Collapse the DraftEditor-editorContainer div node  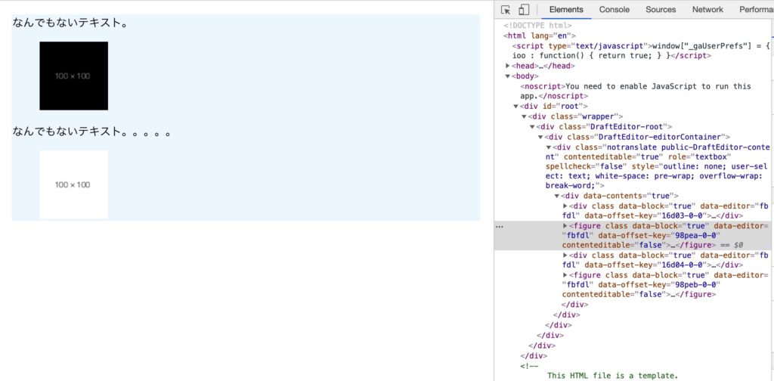(540, 137)
